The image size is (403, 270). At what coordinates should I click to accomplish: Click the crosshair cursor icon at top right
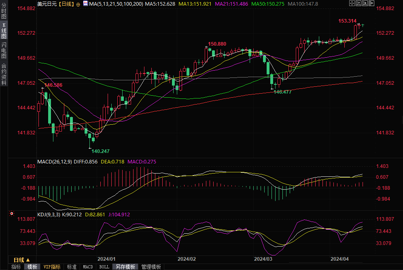352,3
